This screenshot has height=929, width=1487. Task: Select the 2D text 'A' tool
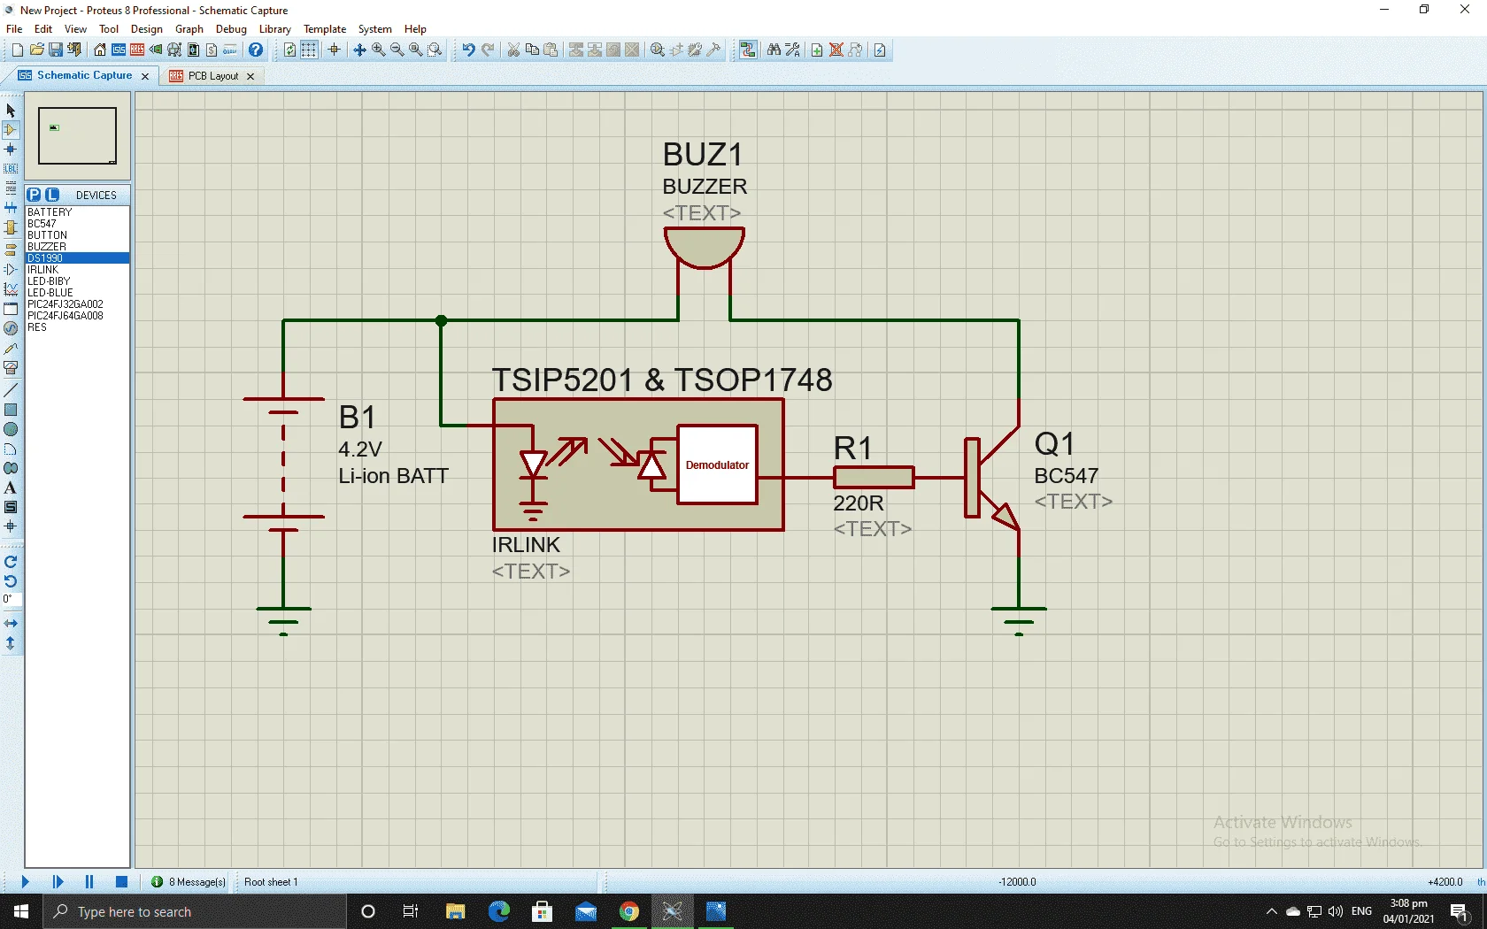coord(11,488)
